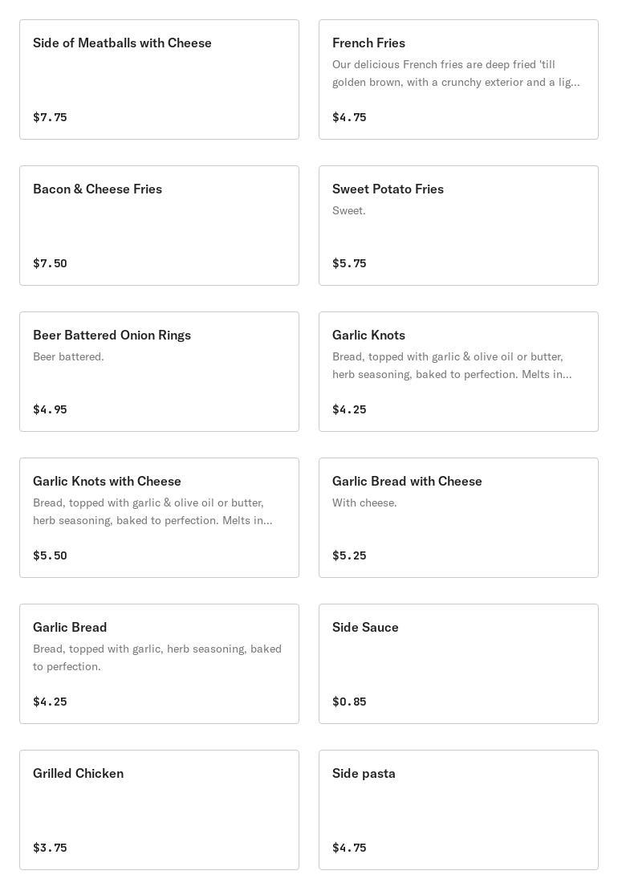Select the French Fries menu card
The width and height of the screenshot is (618, 891).
tap(458, 79)
